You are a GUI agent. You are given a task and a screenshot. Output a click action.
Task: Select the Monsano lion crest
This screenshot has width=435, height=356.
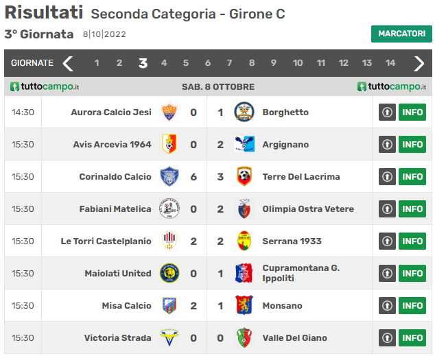[x=244, y=305]
